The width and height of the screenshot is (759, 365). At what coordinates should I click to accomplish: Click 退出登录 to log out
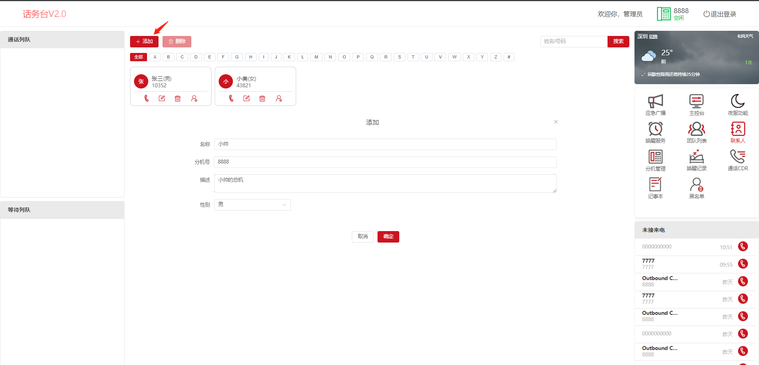click(719, 14)
